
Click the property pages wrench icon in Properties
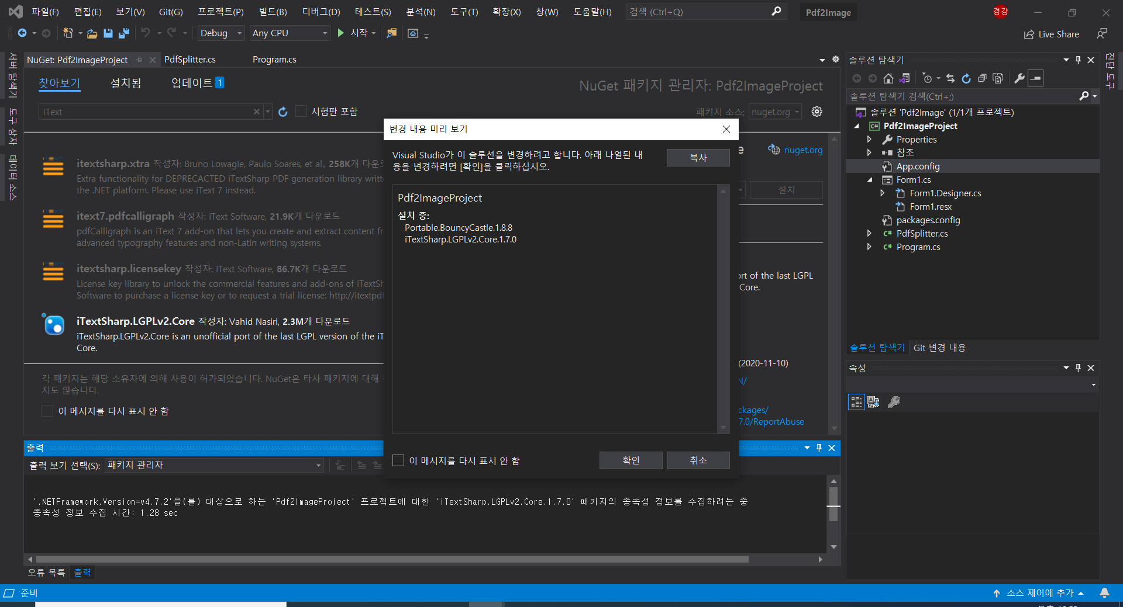coord(894,402)
